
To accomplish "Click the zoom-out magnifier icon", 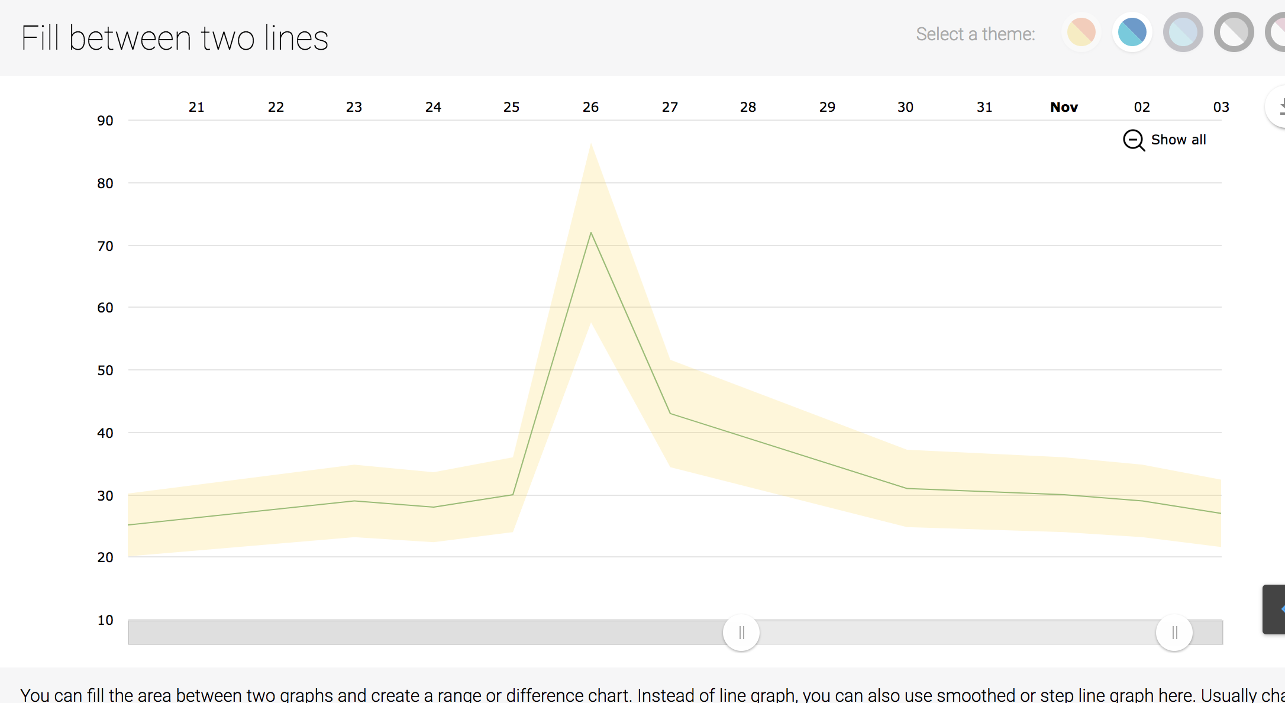I will pyautogui.click(x=1133, y=140).
